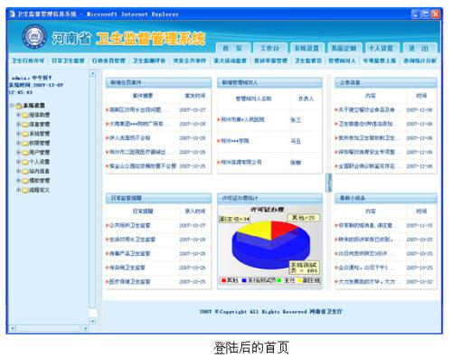Click the collapse handle between content columns

pos(328,183)
